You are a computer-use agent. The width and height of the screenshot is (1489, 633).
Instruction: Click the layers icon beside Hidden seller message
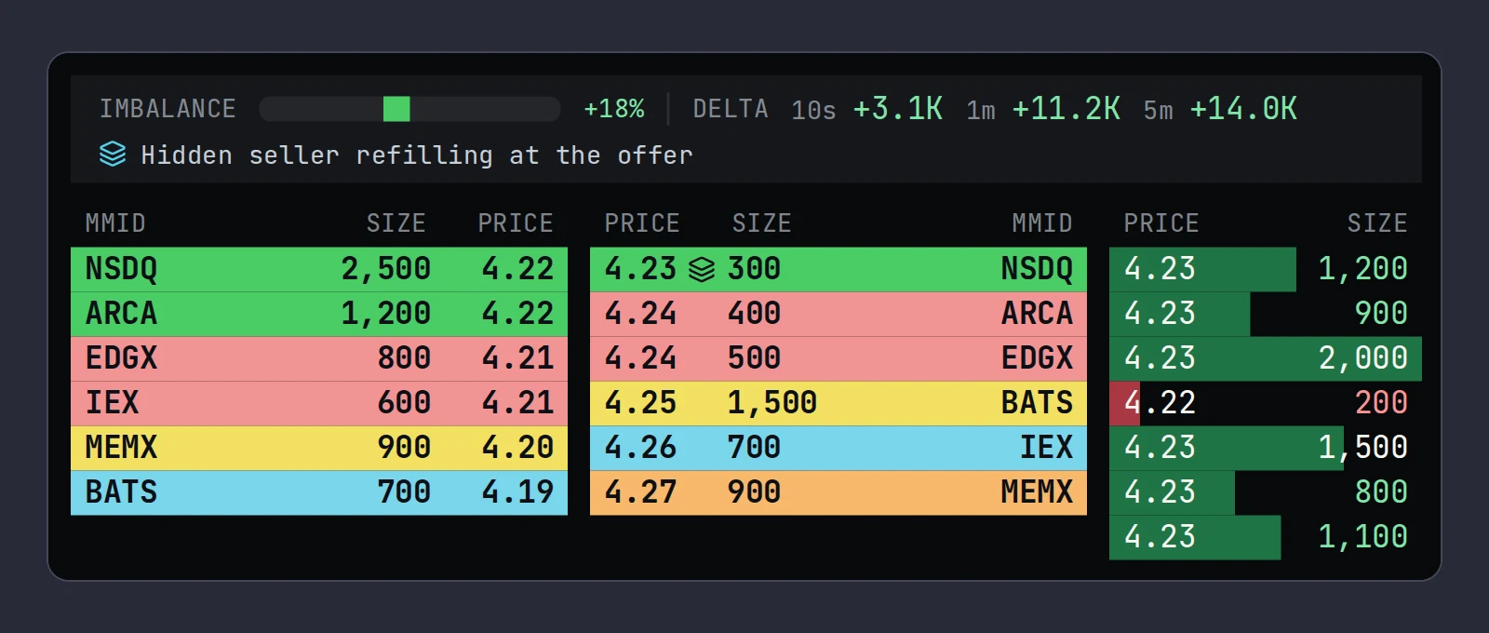tap(113, 155)
